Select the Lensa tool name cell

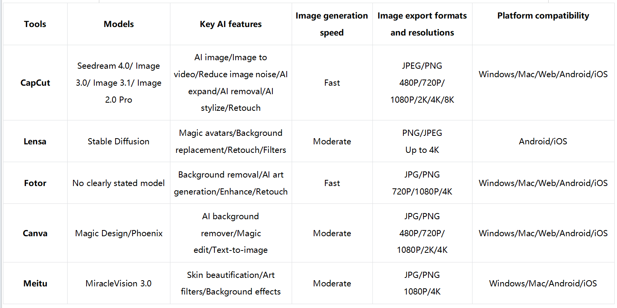[35, 142]
